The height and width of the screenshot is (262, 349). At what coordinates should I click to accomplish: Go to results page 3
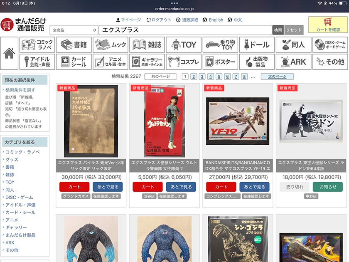(x=202, y=77)
